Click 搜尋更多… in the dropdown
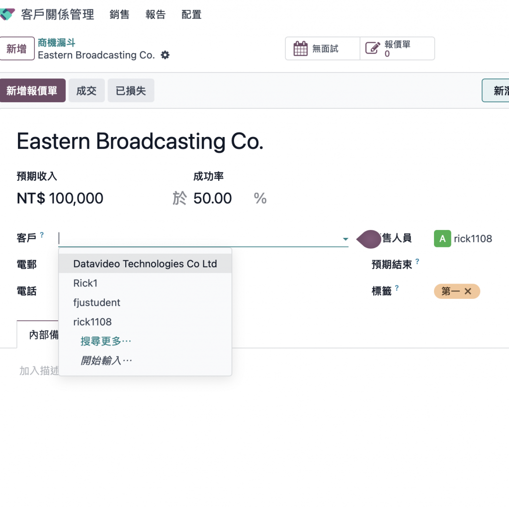Image resolution: width=509 pixels, height=508 pixels. (106, 341)
